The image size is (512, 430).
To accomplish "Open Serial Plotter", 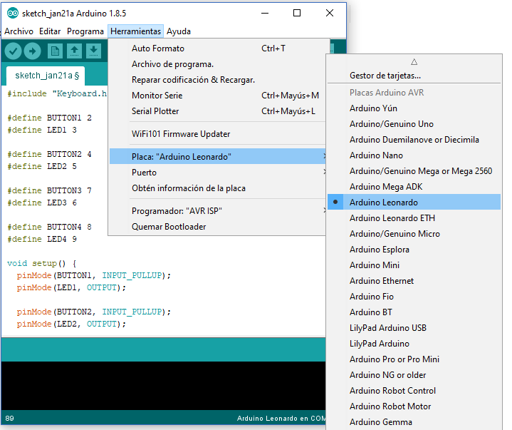I will click(x=217, y=111).
